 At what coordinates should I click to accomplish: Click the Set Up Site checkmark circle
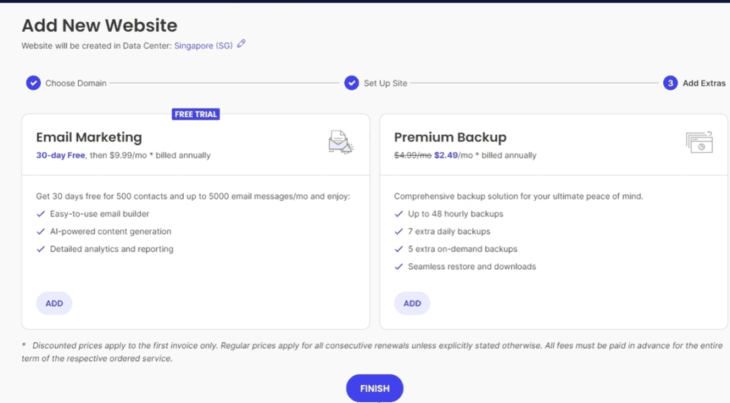[351, 83]
